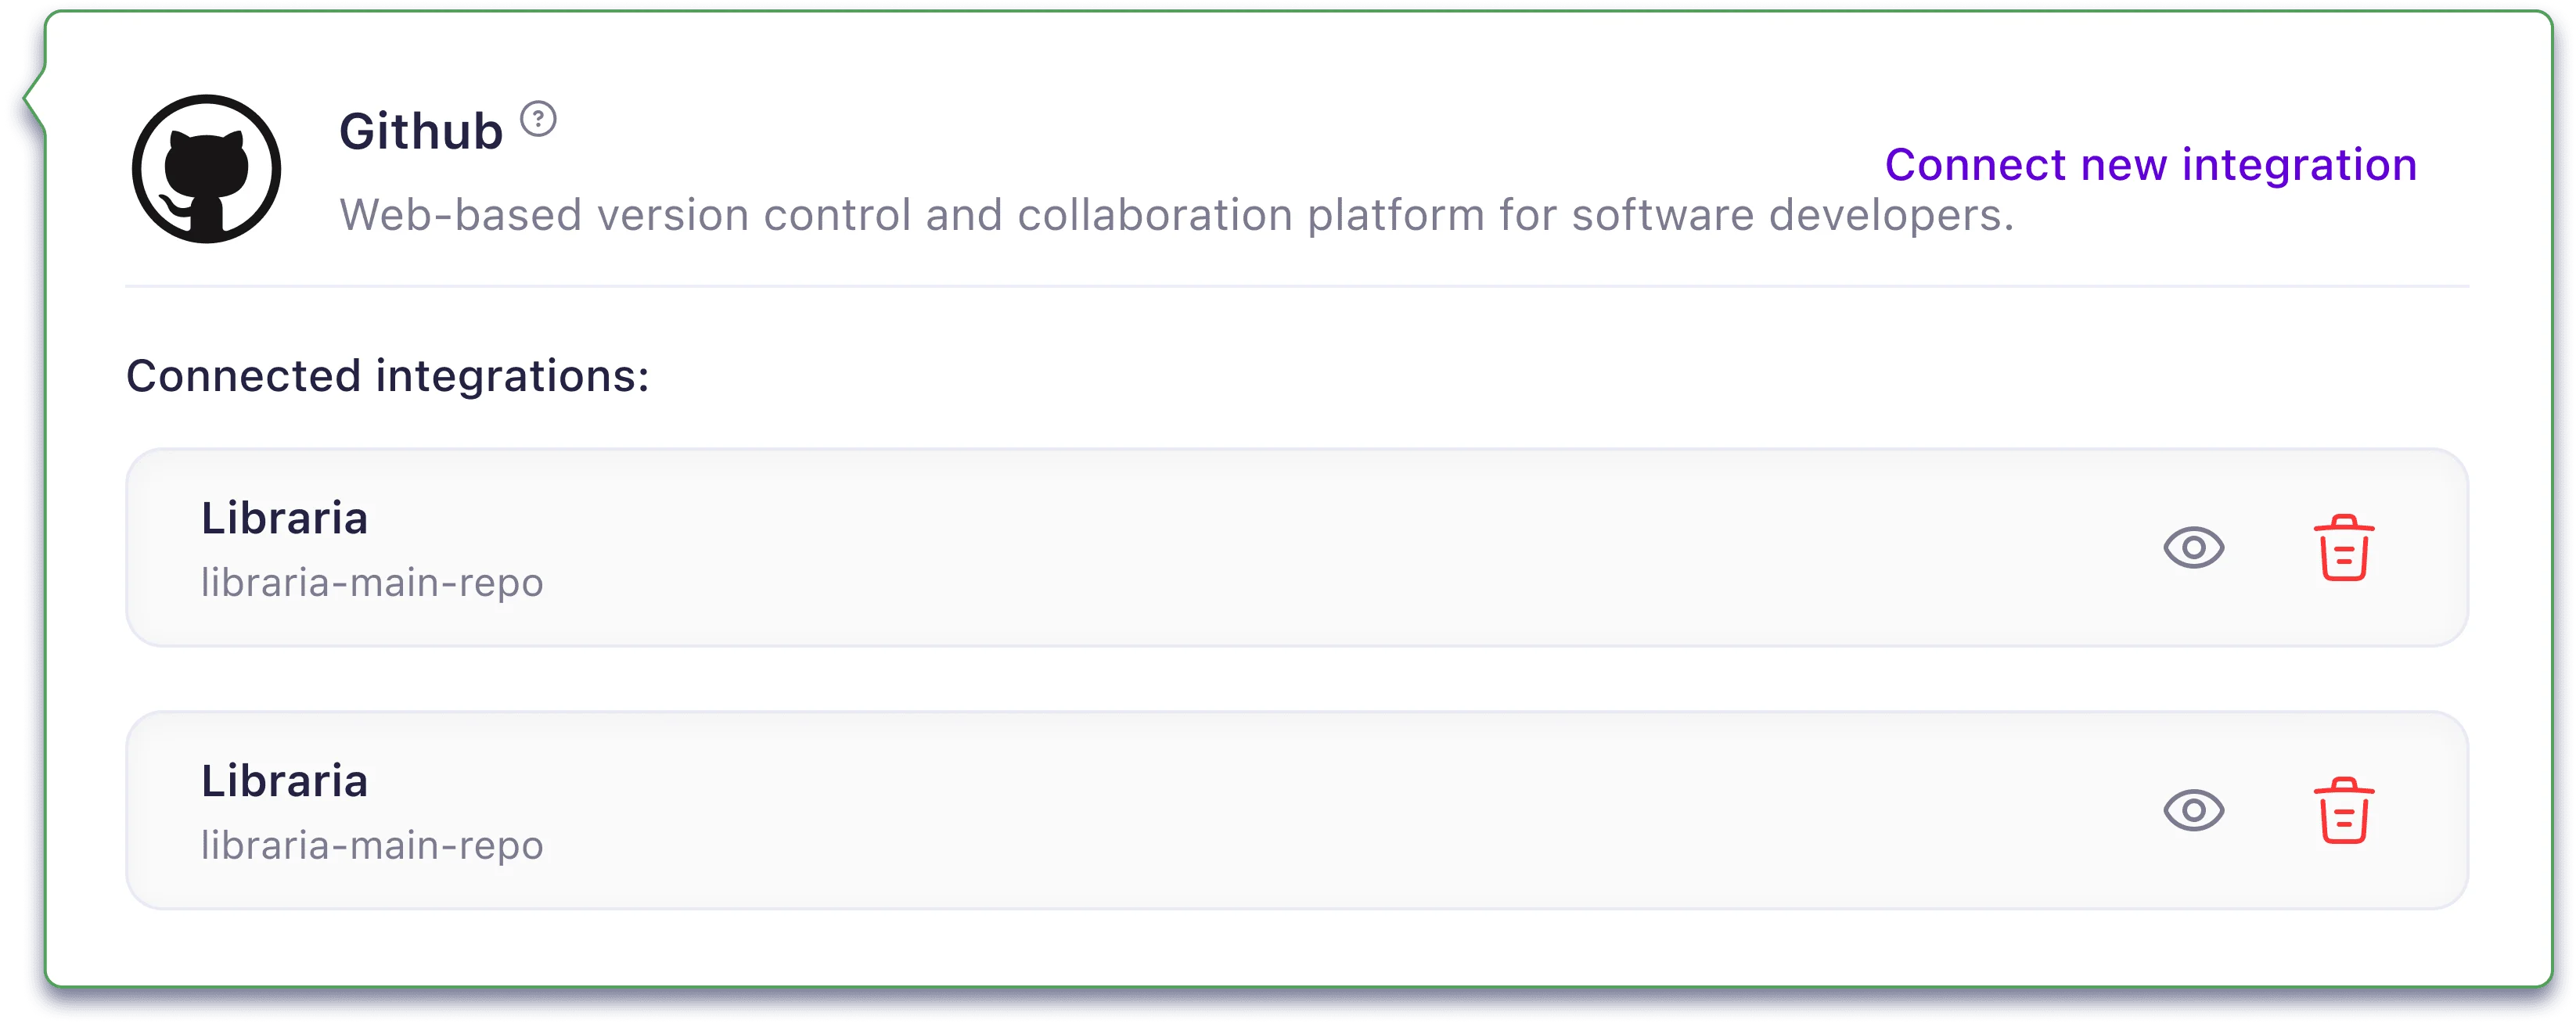The width and height of the screenshot is (2576, 1023).
Task: Click the Github heading title
Action: tap(420, 132)
